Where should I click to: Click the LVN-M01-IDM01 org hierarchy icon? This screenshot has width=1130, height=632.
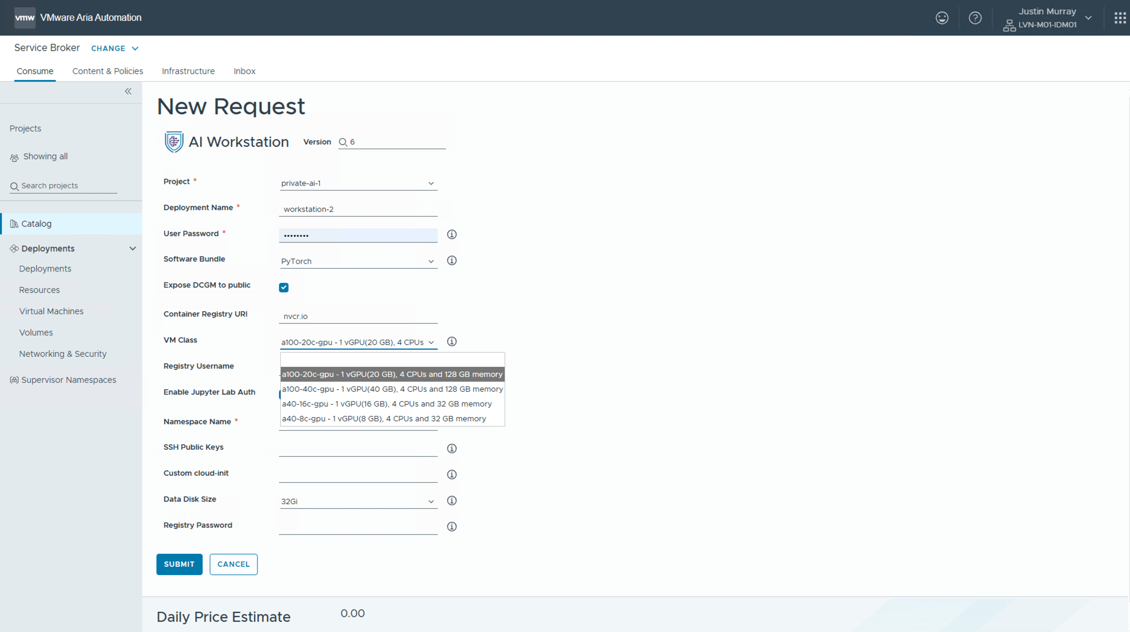1009,25
